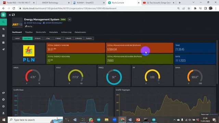Open File Explorer from the taskbar
Viewport: 219px width, 123px height.
[x=106, y=120]
